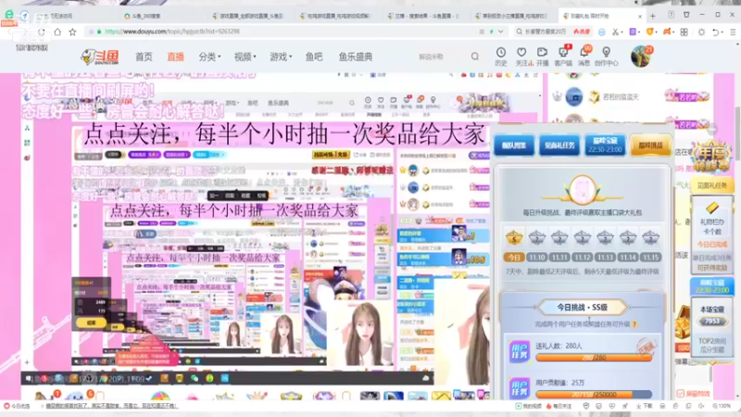Open browser settings gear icon

click(701, 32)
